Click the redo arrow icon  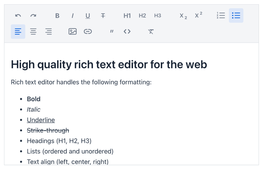click(x=33, y=15)
